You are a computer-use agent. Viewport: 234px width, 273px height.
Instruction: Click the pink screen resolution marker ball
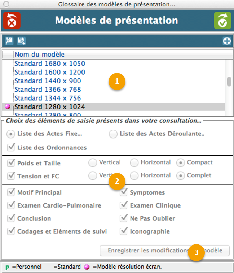(x=7, y=107)
